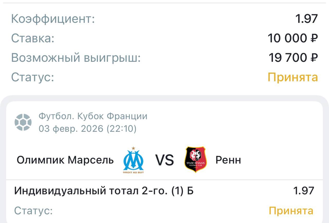Viewport: 329px width, 223px height.
Task: Tap the 10 000 ₽ stake amount
Action: 293,39
